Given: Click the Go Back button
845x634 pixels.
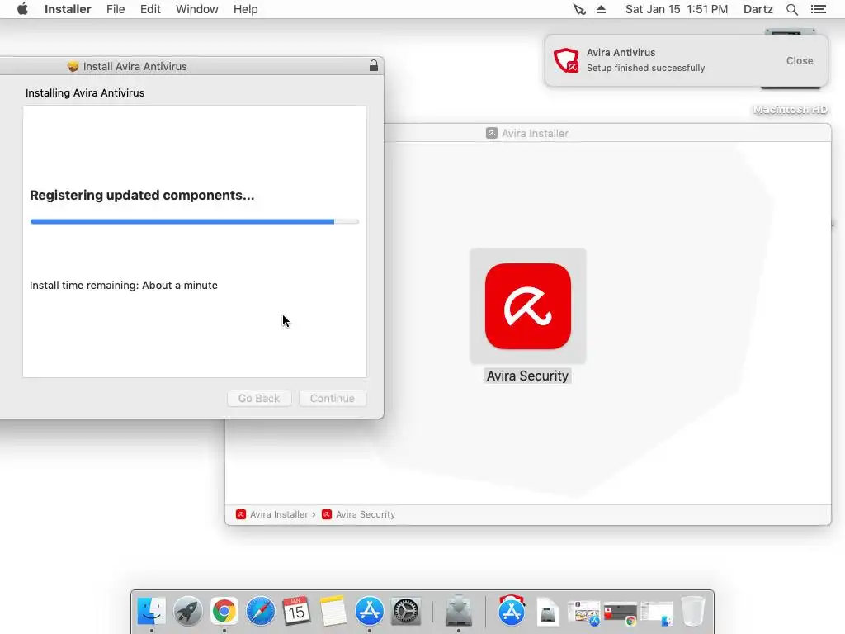Looking at the screenshot, I should (x=259, y=399).
